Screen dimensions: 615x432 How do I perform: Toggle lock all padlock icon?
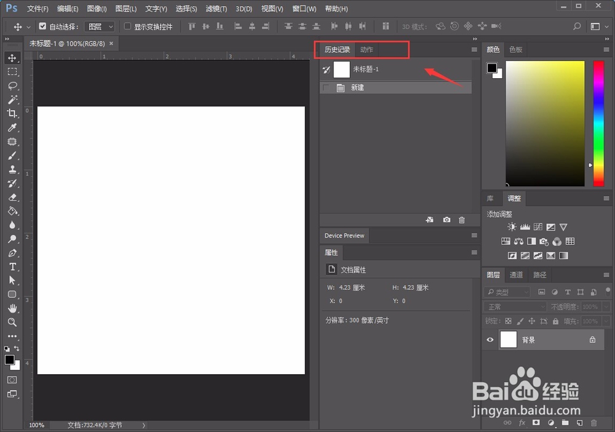click(555, 321)
